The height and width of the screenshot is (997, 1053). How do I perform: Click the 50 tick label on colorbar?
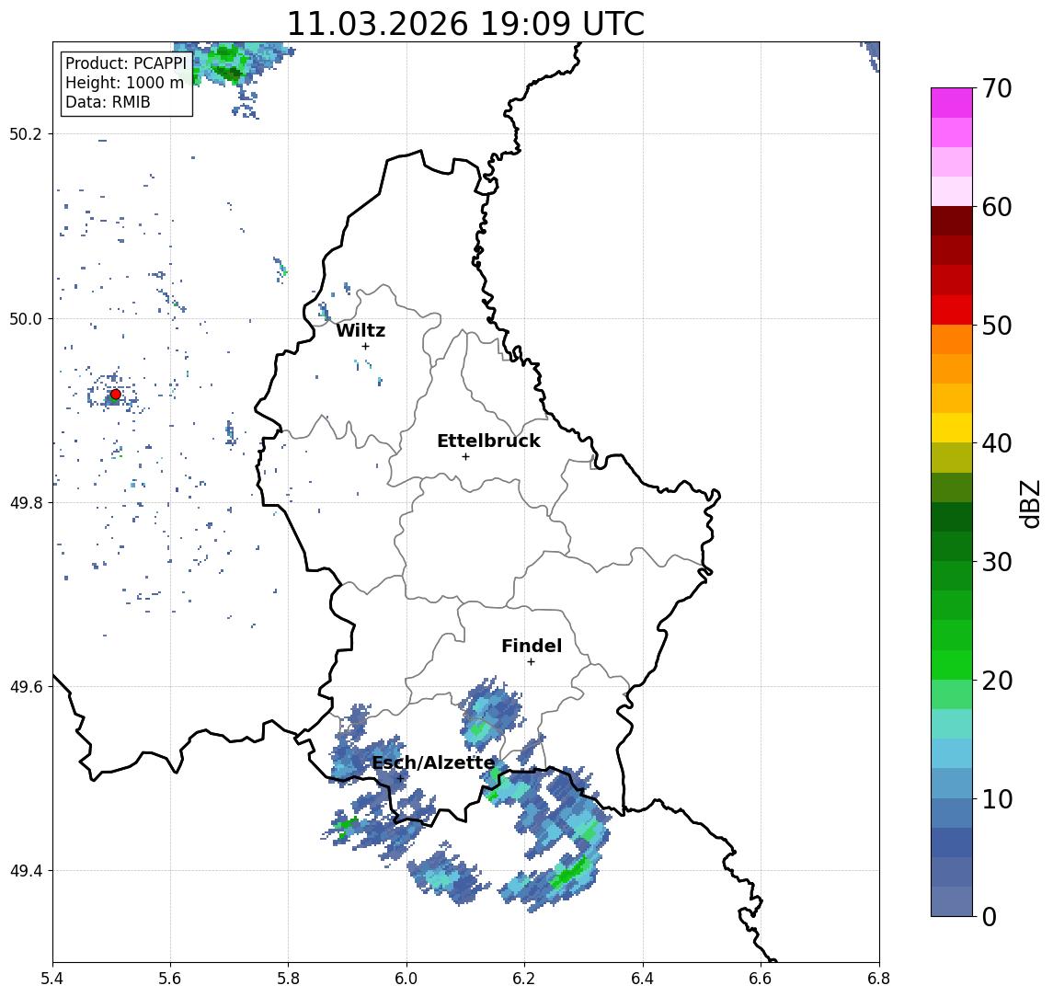(x=997, y=326)
